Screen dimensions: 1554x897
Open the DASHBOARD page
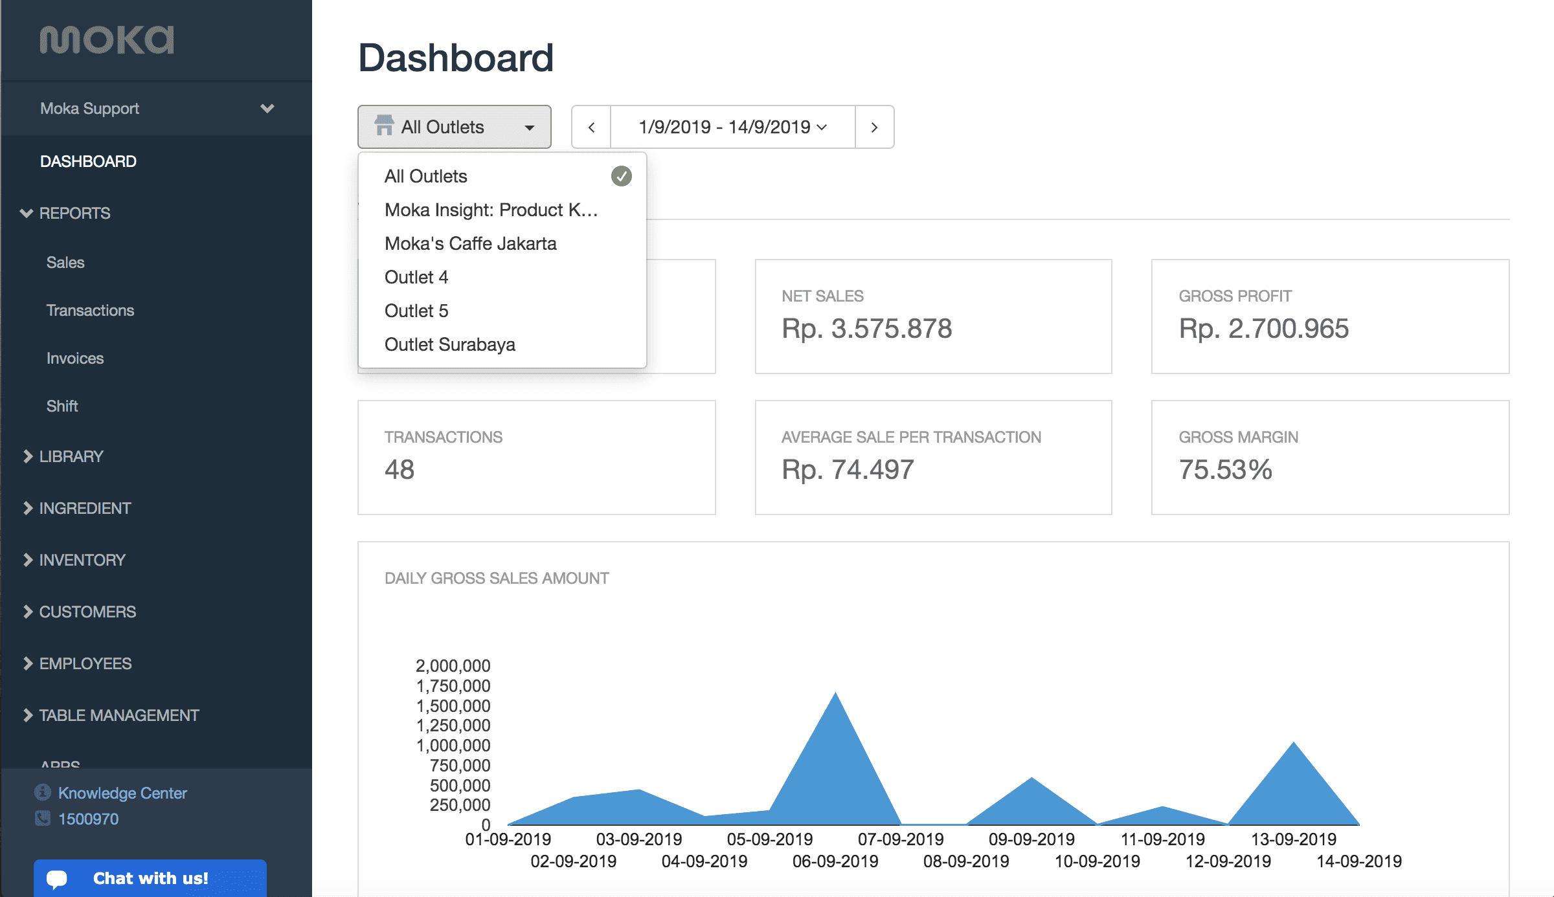point(88,161)
